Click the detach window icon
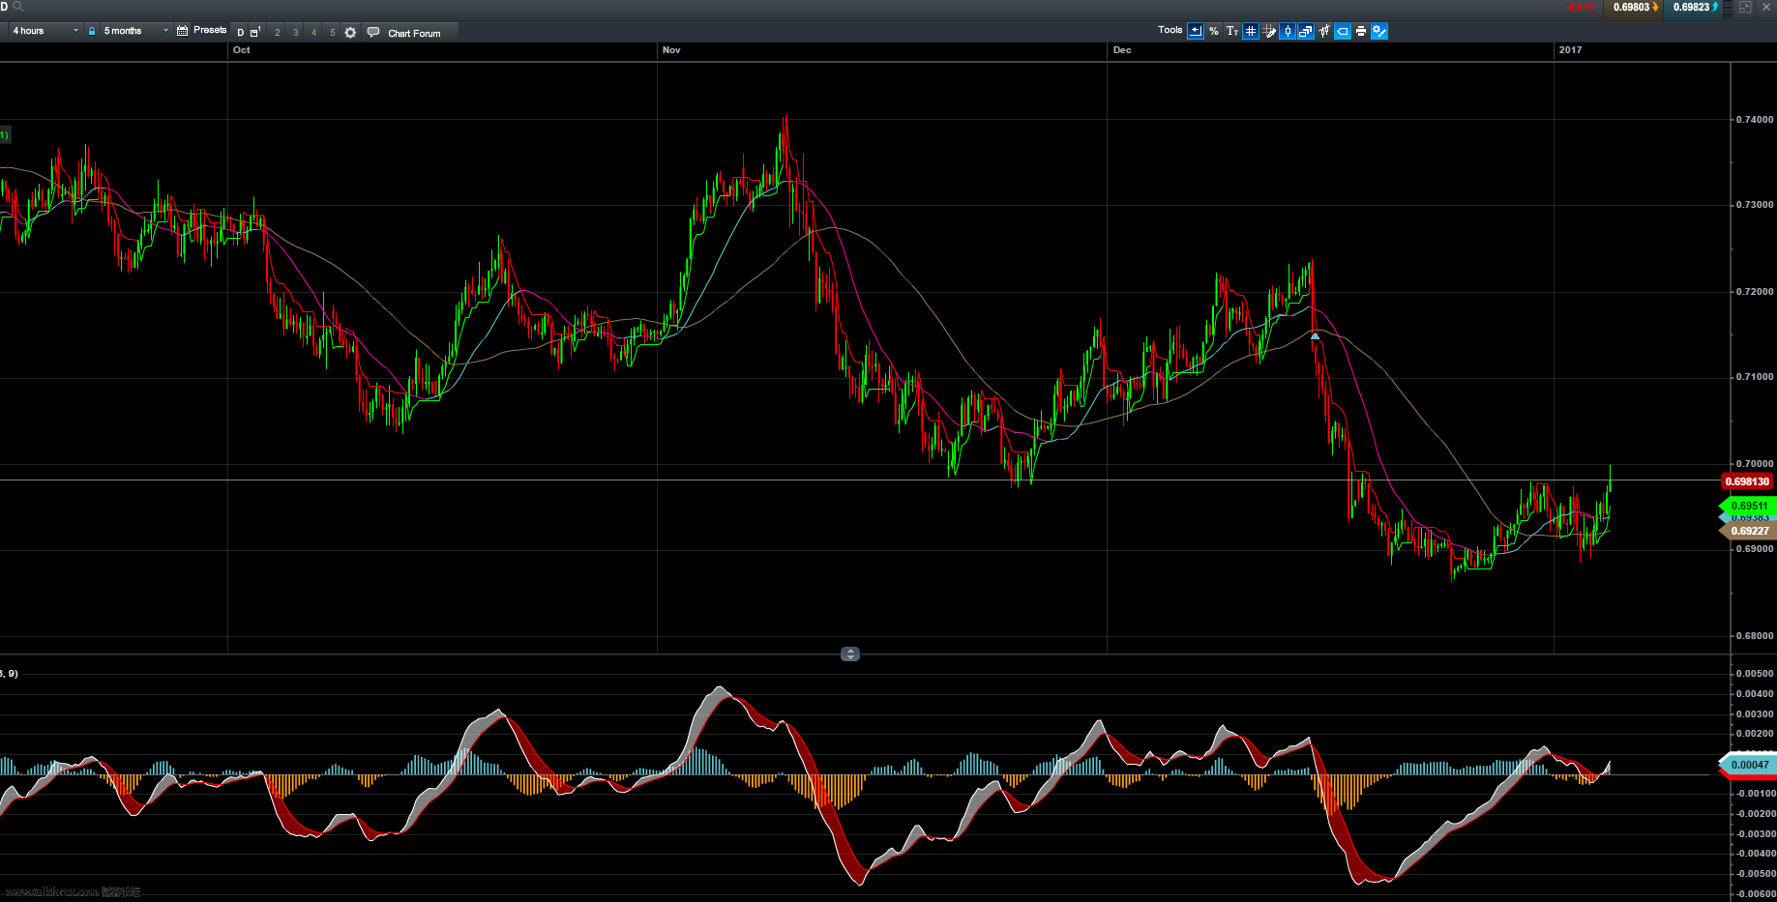The image size is (1777, 902). (x=1745, y=7)
